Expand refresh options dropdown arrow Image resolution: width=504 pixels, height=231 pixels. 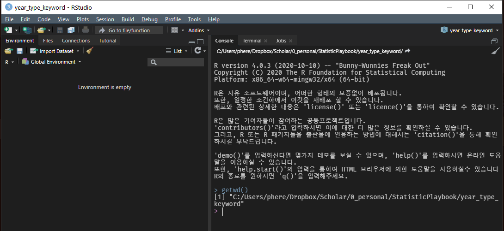click(x=204, y=51)
